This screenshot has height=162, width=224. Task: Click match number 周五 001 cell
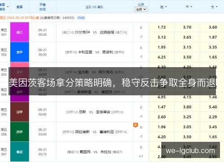pos(4,32)
